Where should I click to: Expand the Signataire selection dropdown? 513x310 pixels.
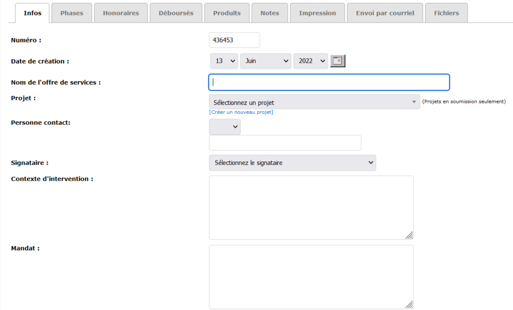292,163
